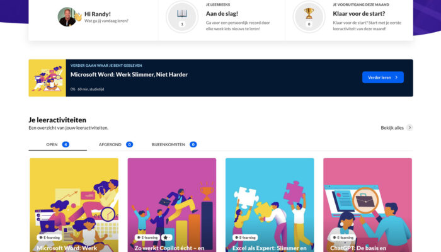The image size is (441, 252).
Task: Click the trophy monthly progress icon
Action: (309, 14)
